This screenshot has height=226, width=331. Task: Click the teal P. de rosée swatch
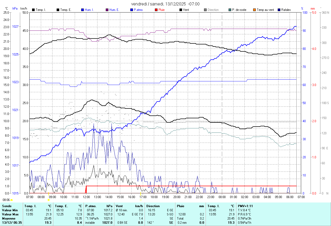pos(230,10)
